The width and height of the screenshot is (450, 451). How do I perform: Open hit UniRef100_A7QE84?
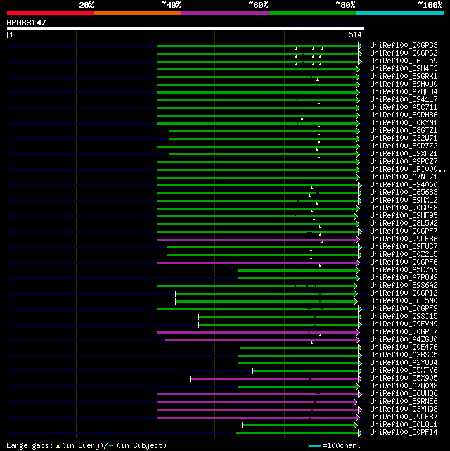point(404,92)
